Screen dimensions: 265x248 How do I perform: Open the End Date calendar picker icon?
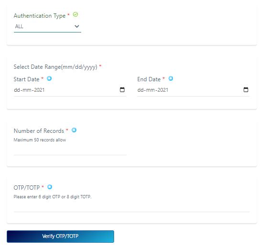(x=246, y=90)
